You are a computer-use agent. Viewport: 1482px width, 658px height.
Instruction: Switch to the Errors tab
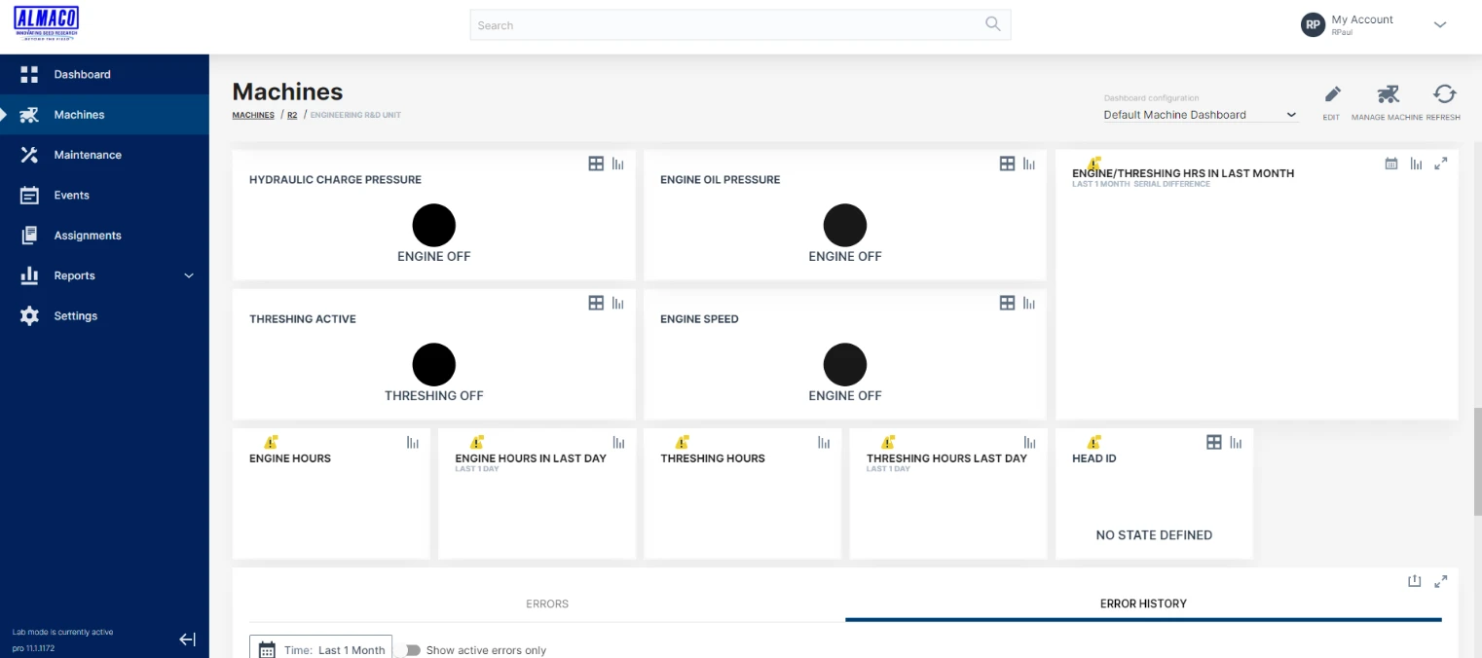pos(547,603)
